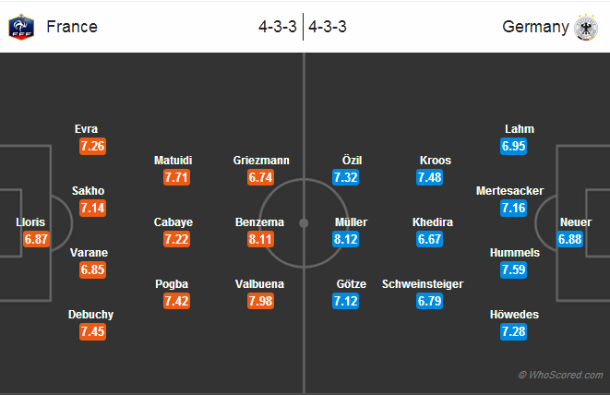Click Germany's 4-3-3 formation label
This screenshot has width=610, height=395.
pos(328,27)
